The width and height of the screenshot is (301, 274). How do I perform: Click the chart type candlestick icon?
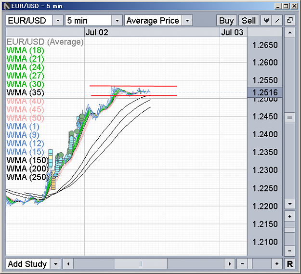[266, 20]
